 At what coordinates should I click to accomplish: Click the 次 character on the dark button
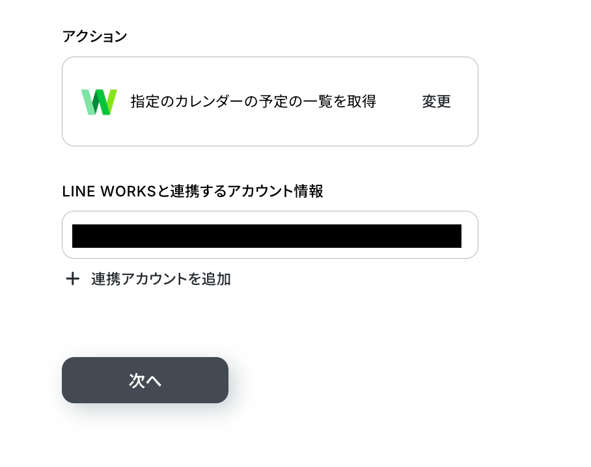point(137,380)
